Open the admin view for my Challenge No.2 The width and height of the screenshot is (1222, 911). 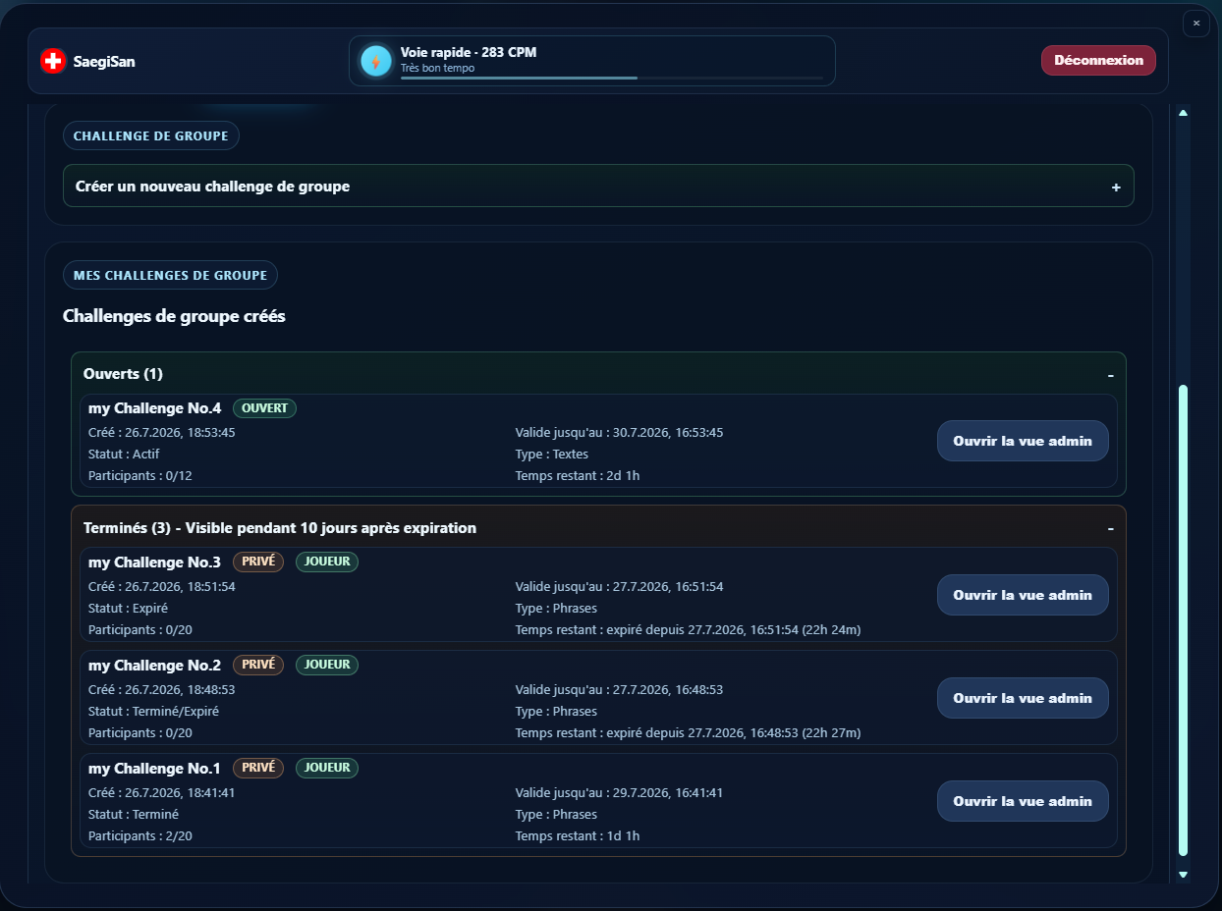[x=1023, y=698]
